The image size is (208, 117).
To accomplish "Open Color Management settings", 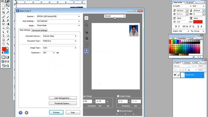I will click(63, 98).
